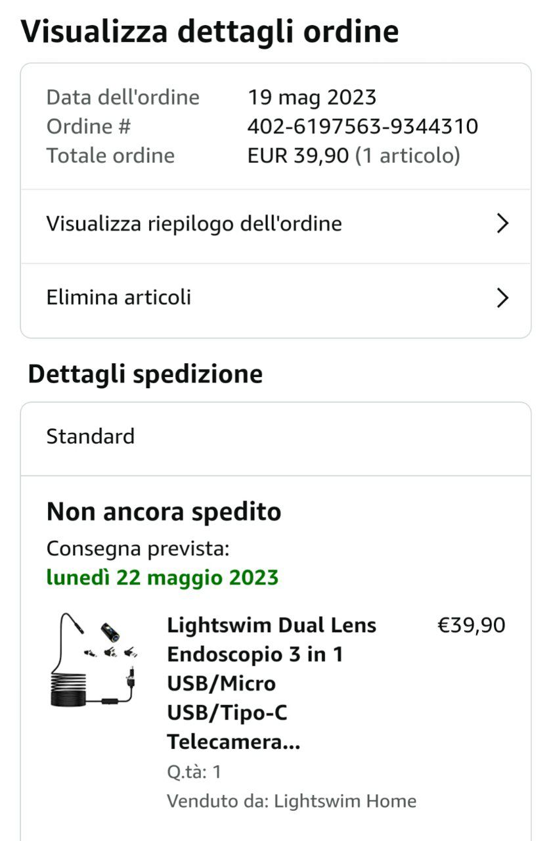Click the total EUR 39,90 text
Screen dimensions: 551x841
click(299, 156)
